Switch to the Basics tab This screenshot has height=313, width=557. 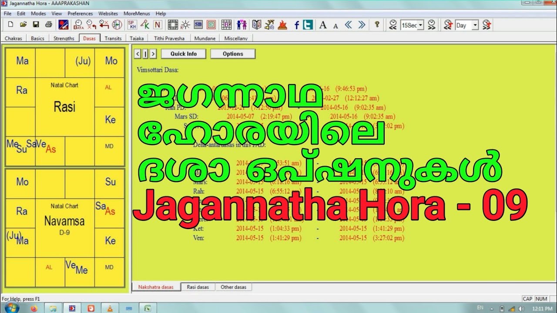pos(37,38)
